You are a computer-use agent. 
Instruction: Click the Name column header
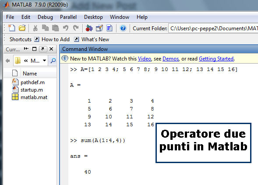(x=30, y=74)
